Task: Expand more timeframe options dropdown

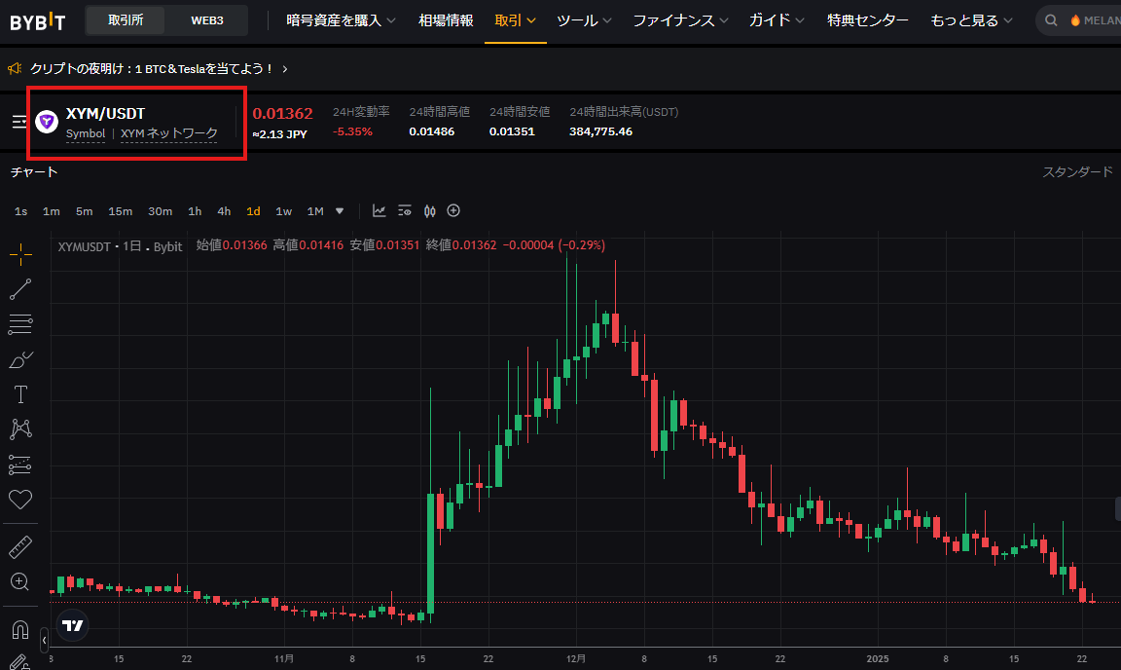Action: 340,211
